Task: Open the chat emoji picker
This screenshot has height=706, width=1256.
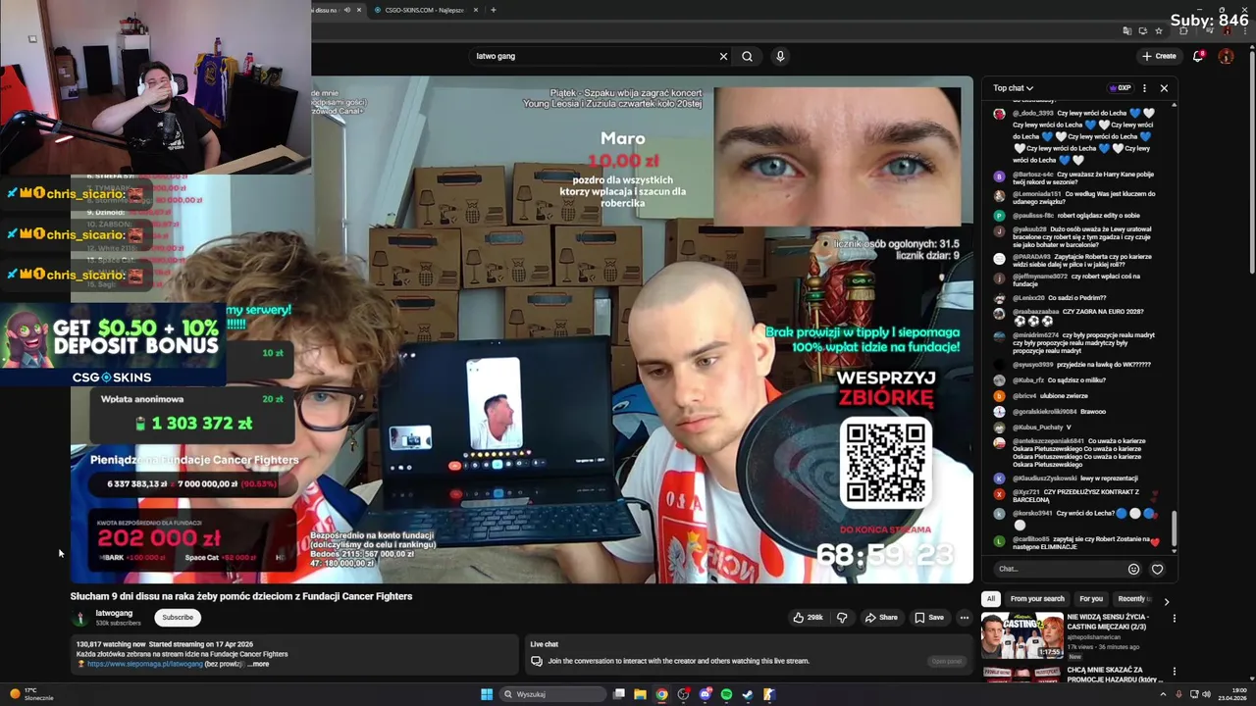Action: [1133, 569]
